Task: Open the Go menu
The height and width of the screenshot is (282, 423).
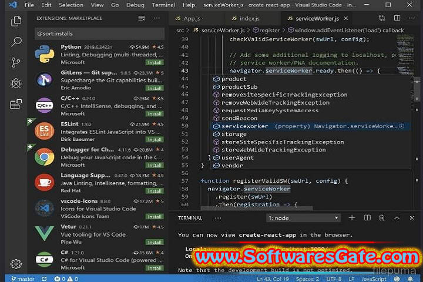Action: coord(115,5)
